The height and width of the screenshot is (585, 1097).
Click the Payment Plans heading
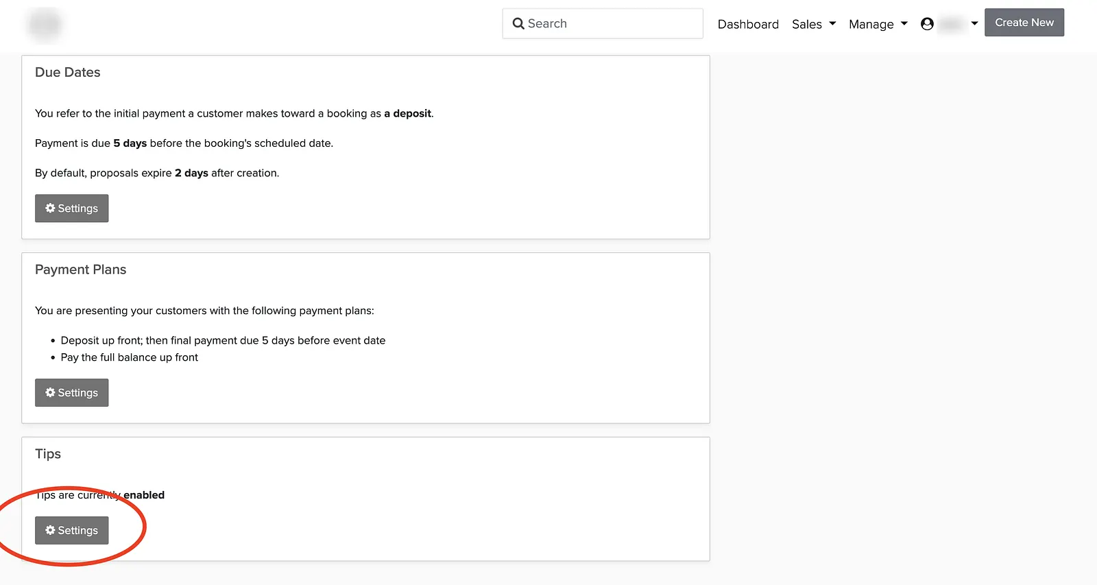(x=81, y=270)
